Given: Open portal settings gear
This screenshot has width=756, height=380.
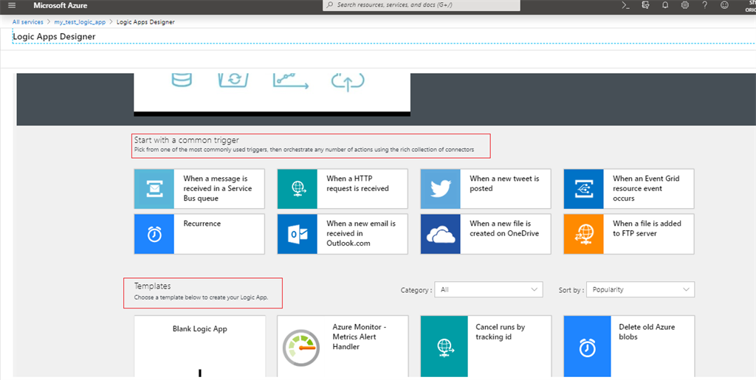Looking at the screenshot, I should click(684, 5).
